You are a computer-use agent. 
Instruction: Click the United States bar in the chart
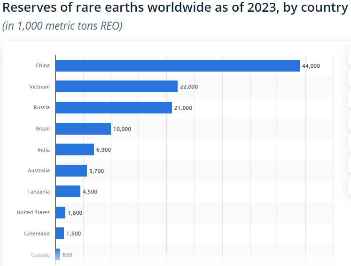coord(61,213)
